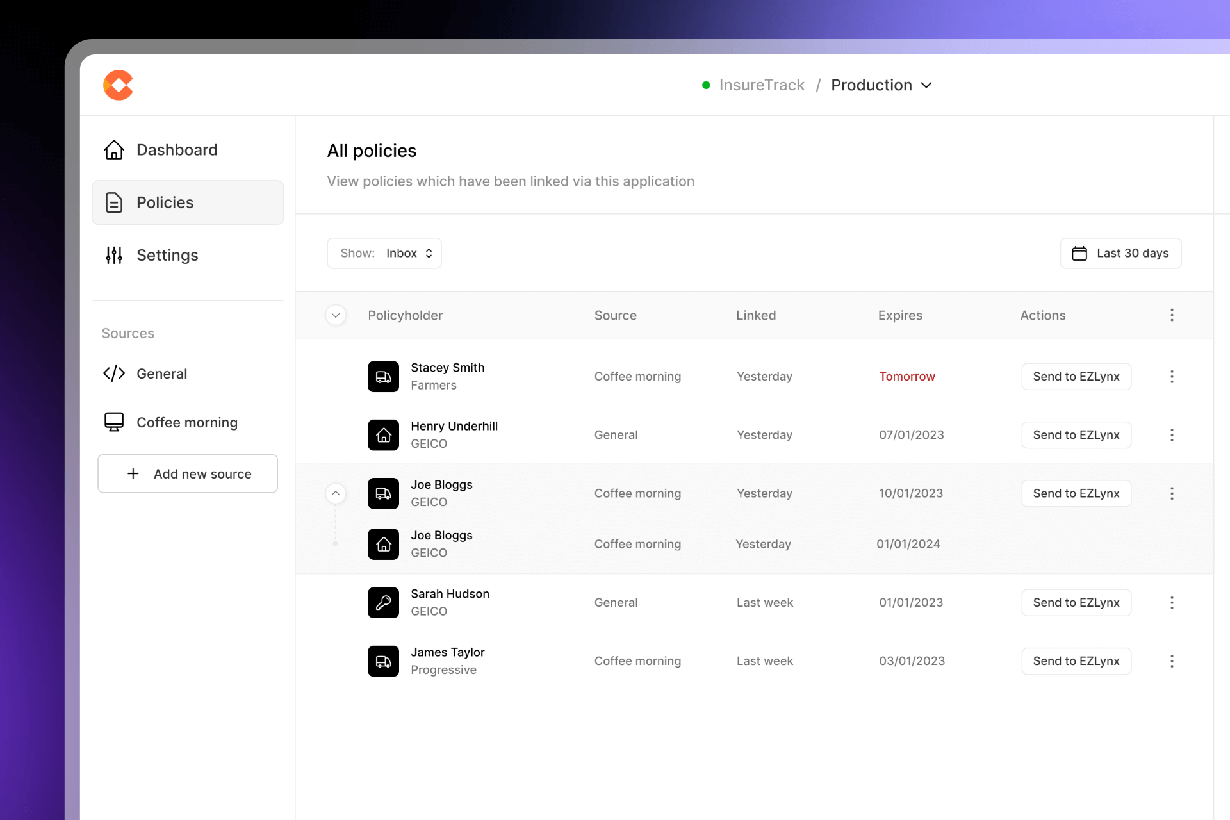Send Stacey Smith policy to EZLynx
This screenshot has height=820, width=1230.
point(1076,377)
